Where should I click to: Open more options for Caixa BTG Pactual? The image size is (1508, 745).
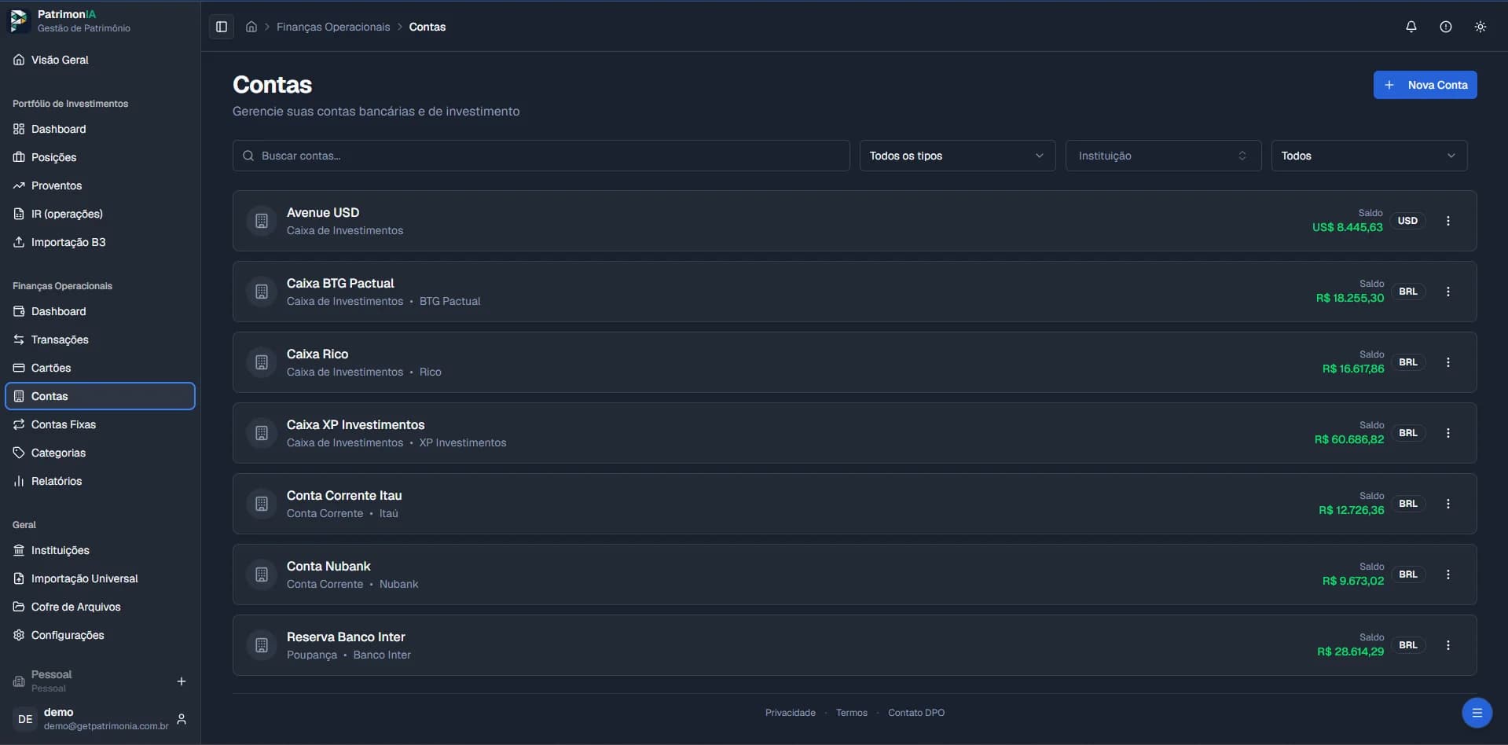[x=1448, y=292]
